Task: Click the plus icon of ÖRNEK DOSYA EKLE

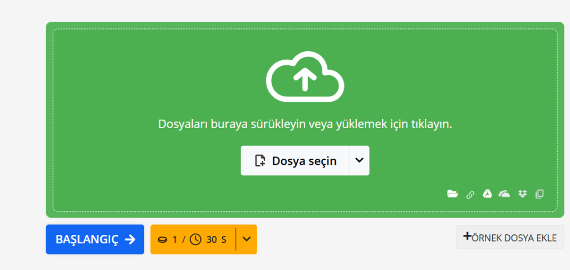Action: coord(467,237)
